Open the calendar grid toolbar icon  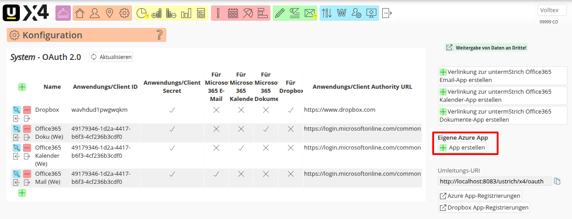(233, 14)
